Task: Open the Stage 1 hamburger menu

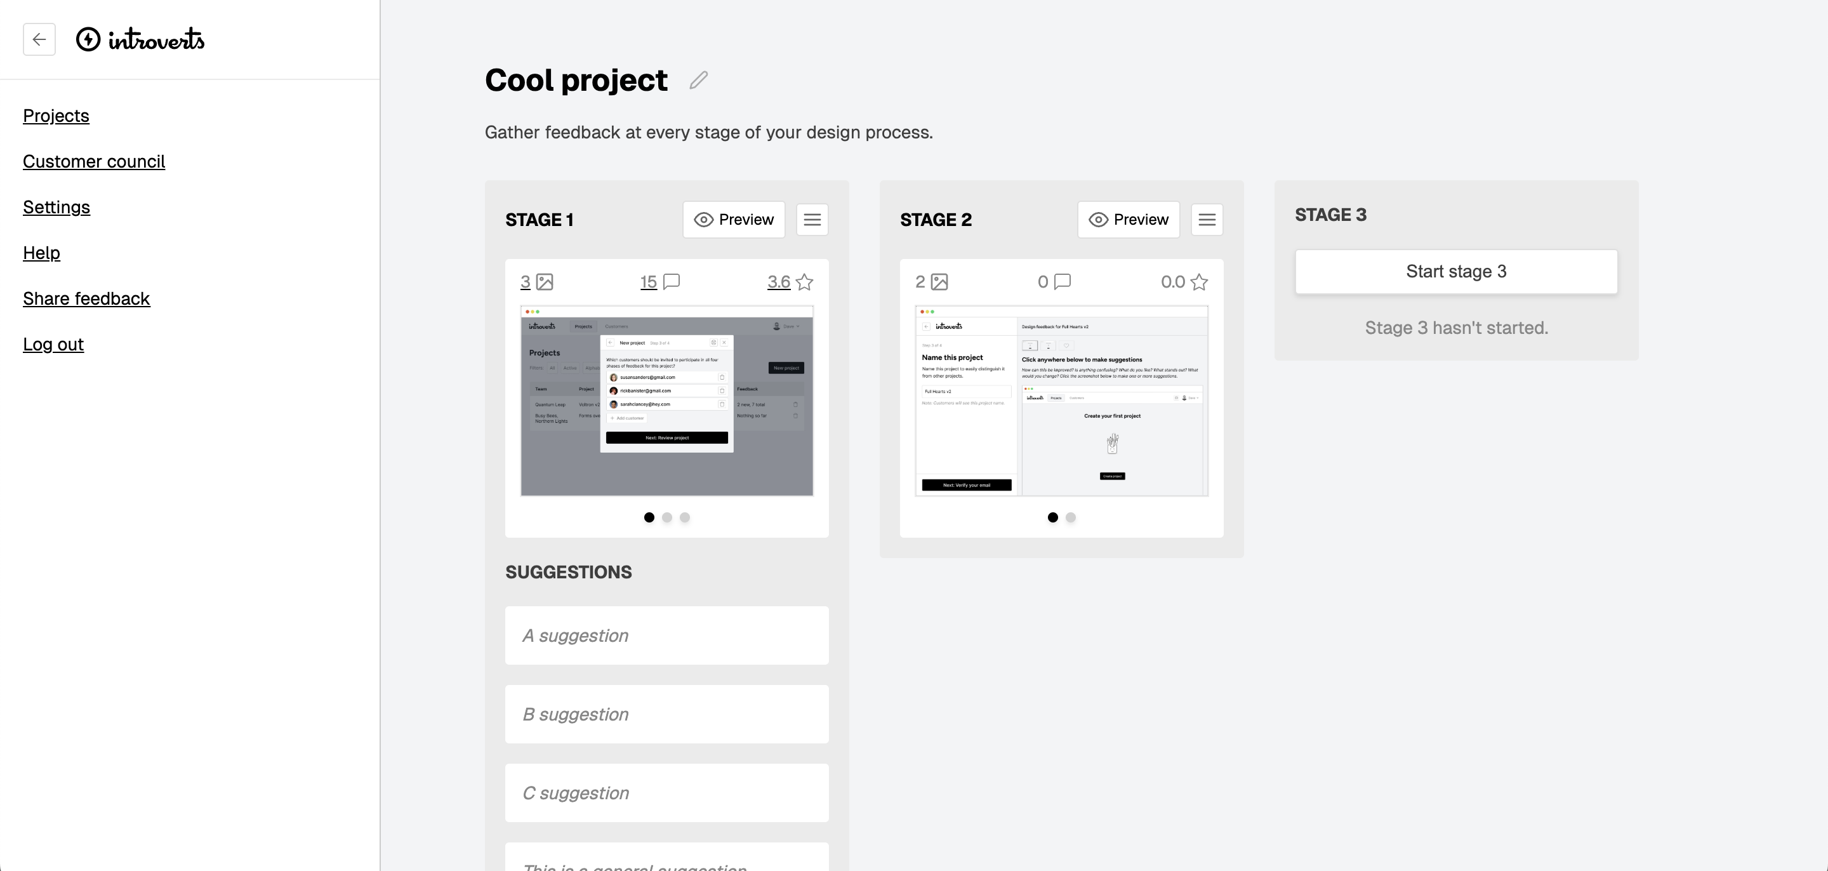Action: [812, 220]
